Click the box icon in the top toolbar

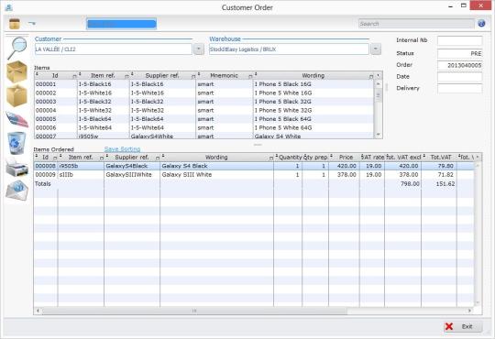pos(15,24)
